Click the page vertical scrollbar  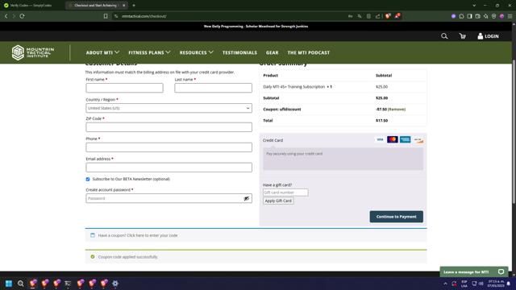click(514, 131)
